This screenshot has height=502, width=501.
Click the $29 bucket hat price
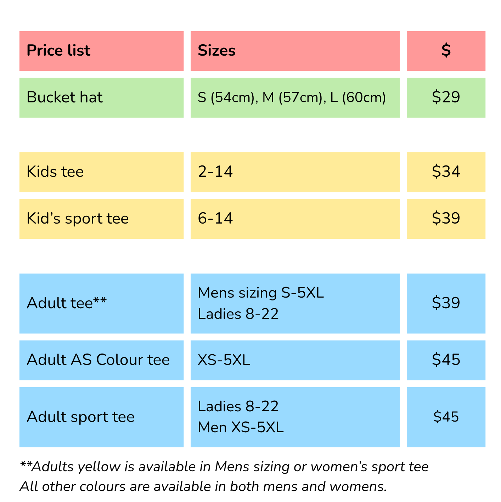click(x=446, y=97)
